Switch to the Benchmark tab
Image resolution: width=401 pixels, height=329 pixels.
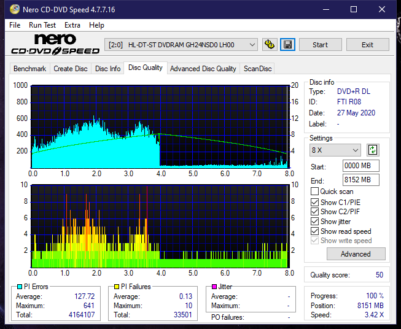coord(29,69)
